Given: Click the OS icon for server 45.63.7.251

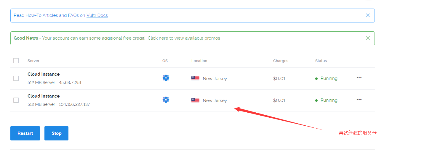Looking at the screenshot, I should 166,78.
